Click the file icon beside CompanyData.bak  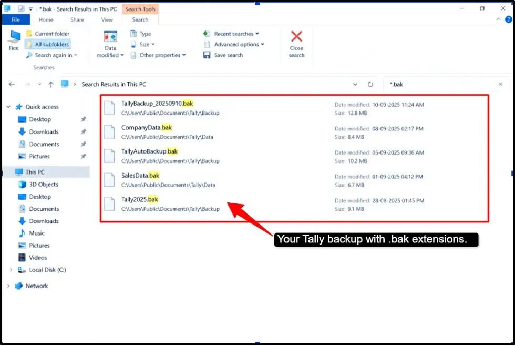[109, 132]
